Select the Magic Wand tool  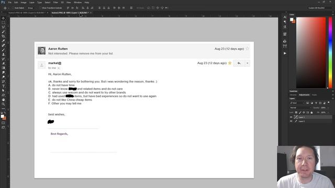pyautogui.click(x=3, y=31)
